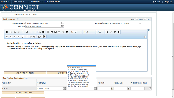Print editor content using printer icon

click(x=15, y=32)
